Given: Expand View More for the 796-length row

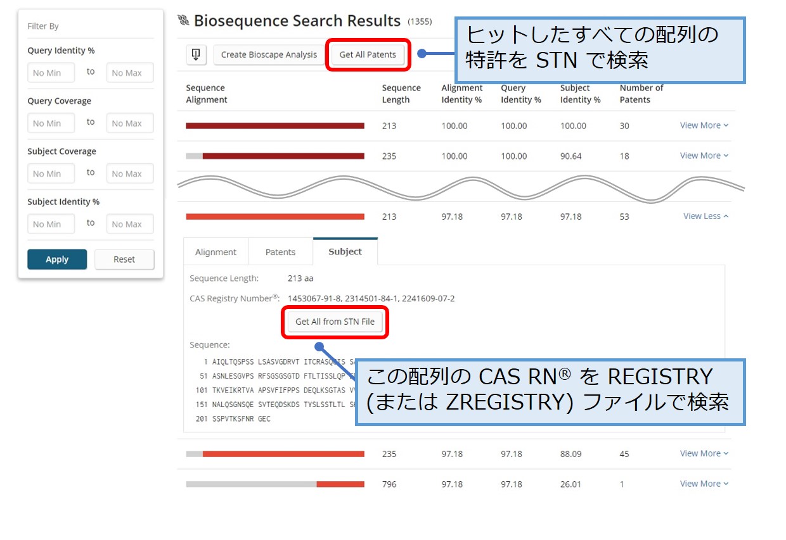Looking at the screenshot, I should (x=704, y=484).
